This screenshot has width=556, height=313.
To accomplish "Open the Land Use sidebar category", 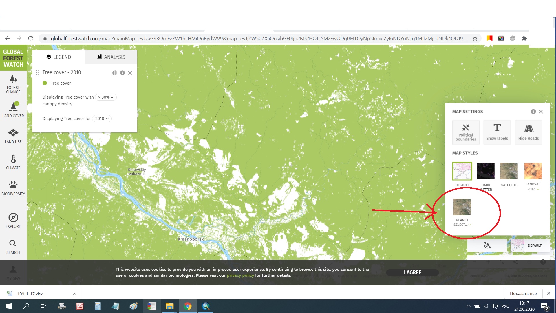I will point(13,136).
